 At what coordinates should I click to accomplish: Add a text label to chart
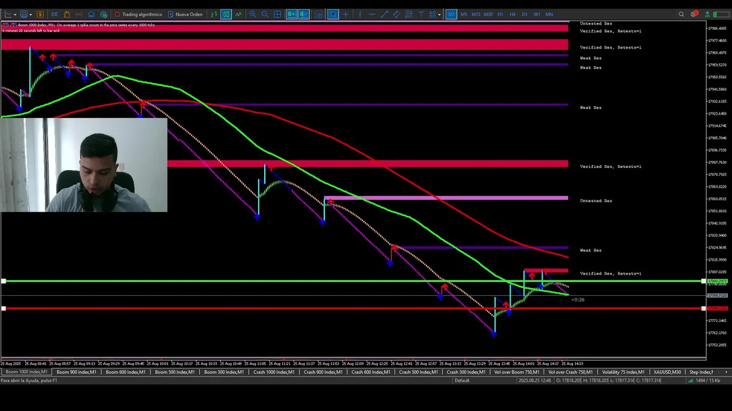click(x=421, y=14)
